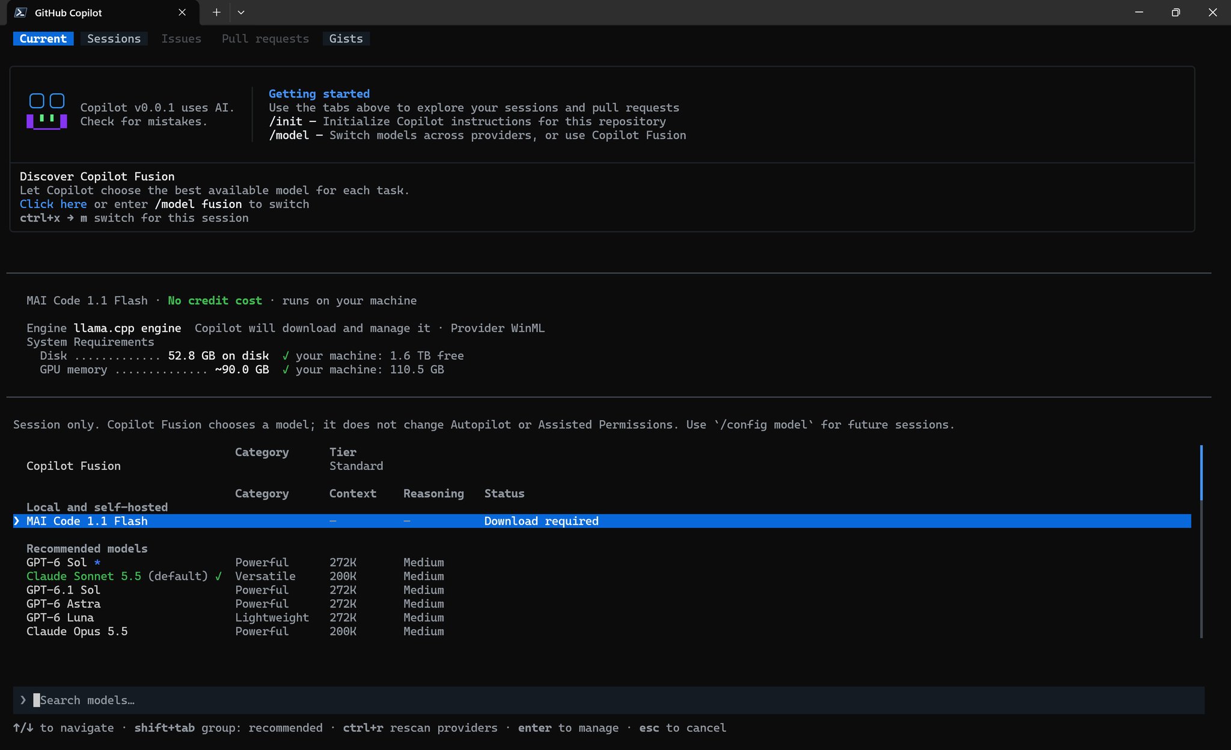Click the selection arrow on MAI Code row
1231x750 pixels.
[x=17, y=521]
